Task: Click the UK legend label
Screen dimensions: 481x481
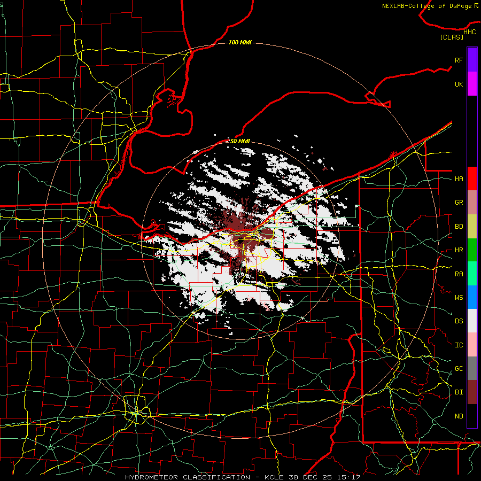Action: tap(459, 84)
